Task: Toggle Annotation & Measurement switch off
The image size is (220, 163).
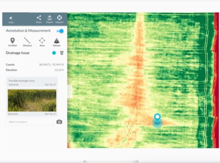Action: click(x=60, y=31)
